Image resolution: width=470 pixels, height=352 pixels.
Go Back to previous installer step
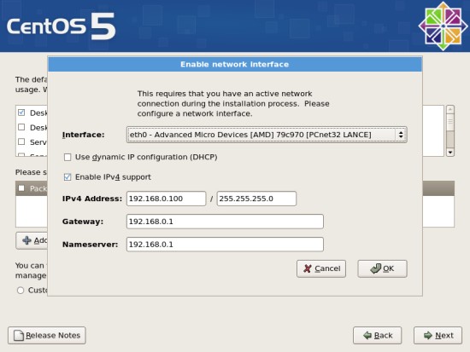(x=378, y=335)
